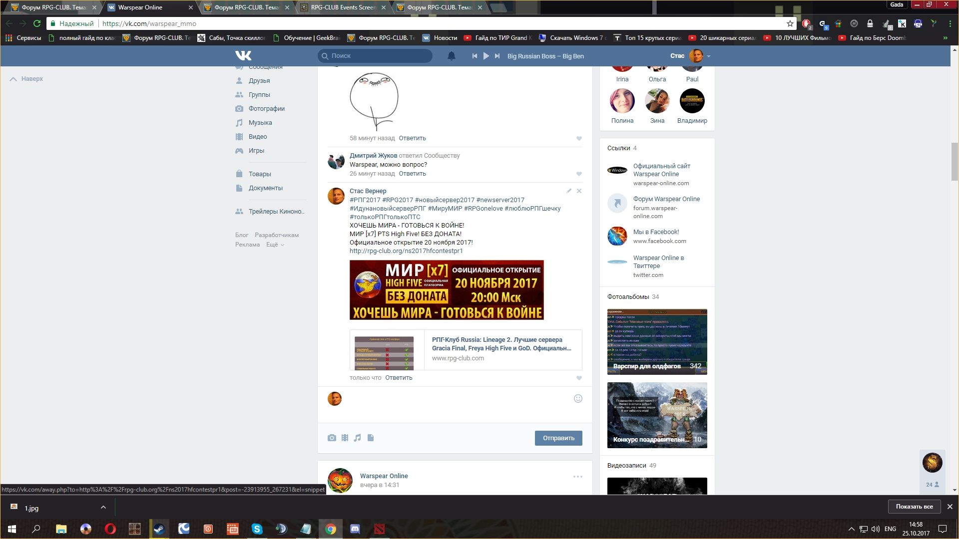The image size is (959, 539).
Task: Play the Big Russian Boss track
Action: pos(486,56)
